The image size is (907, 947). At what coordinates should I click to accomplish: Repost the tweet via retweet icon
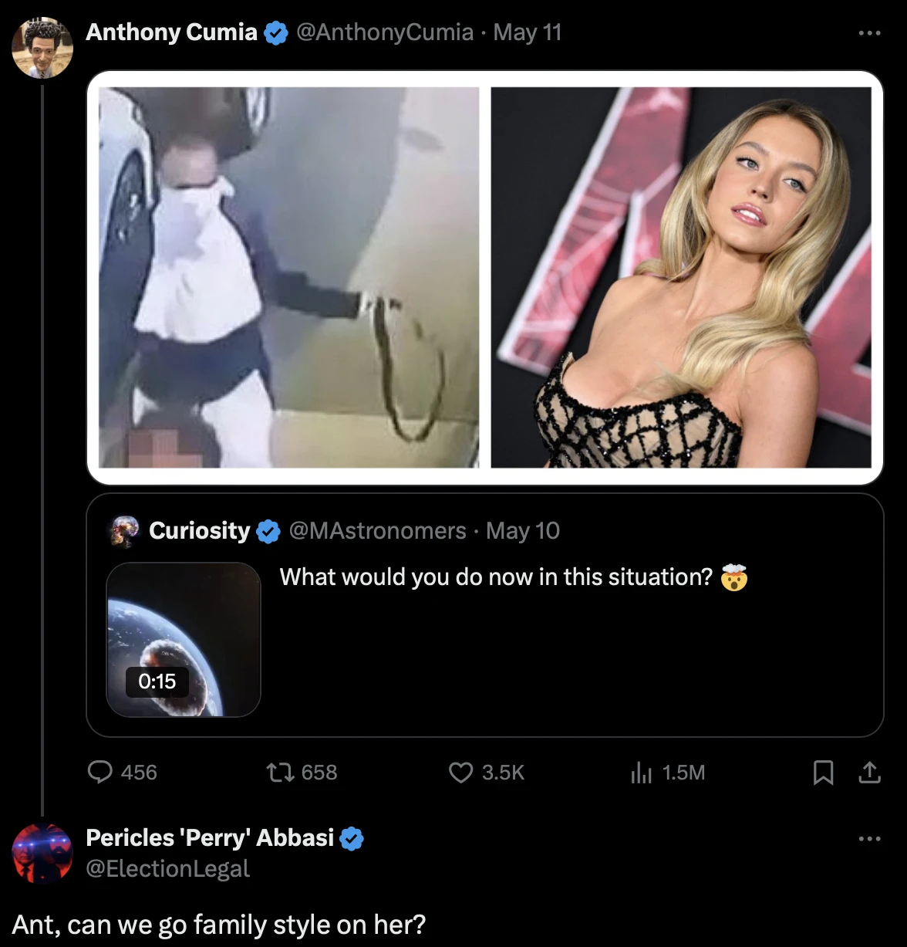279,772
